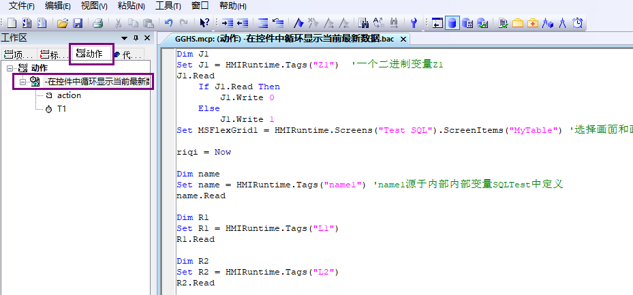Image resolution: width=633 pixels, height=295 pixels.
Task: Paste from clipboard toolbar icon
Action: 148,23
